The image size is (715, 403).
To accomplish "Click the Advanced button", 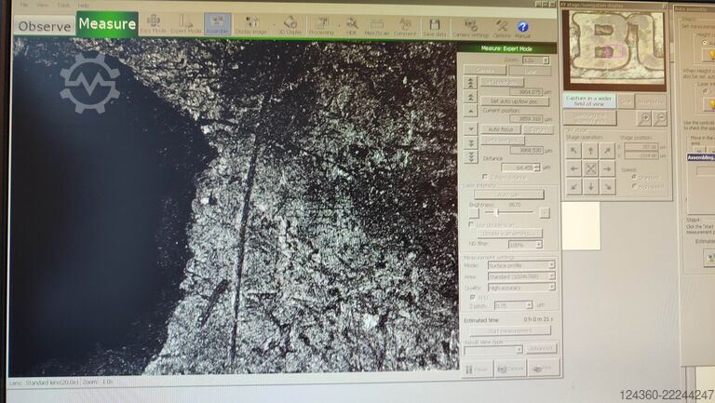I will [x=541, y=349].
